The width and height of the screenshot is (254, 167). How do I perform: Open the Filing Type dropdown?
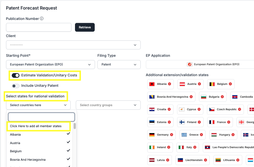pos(119,65)
